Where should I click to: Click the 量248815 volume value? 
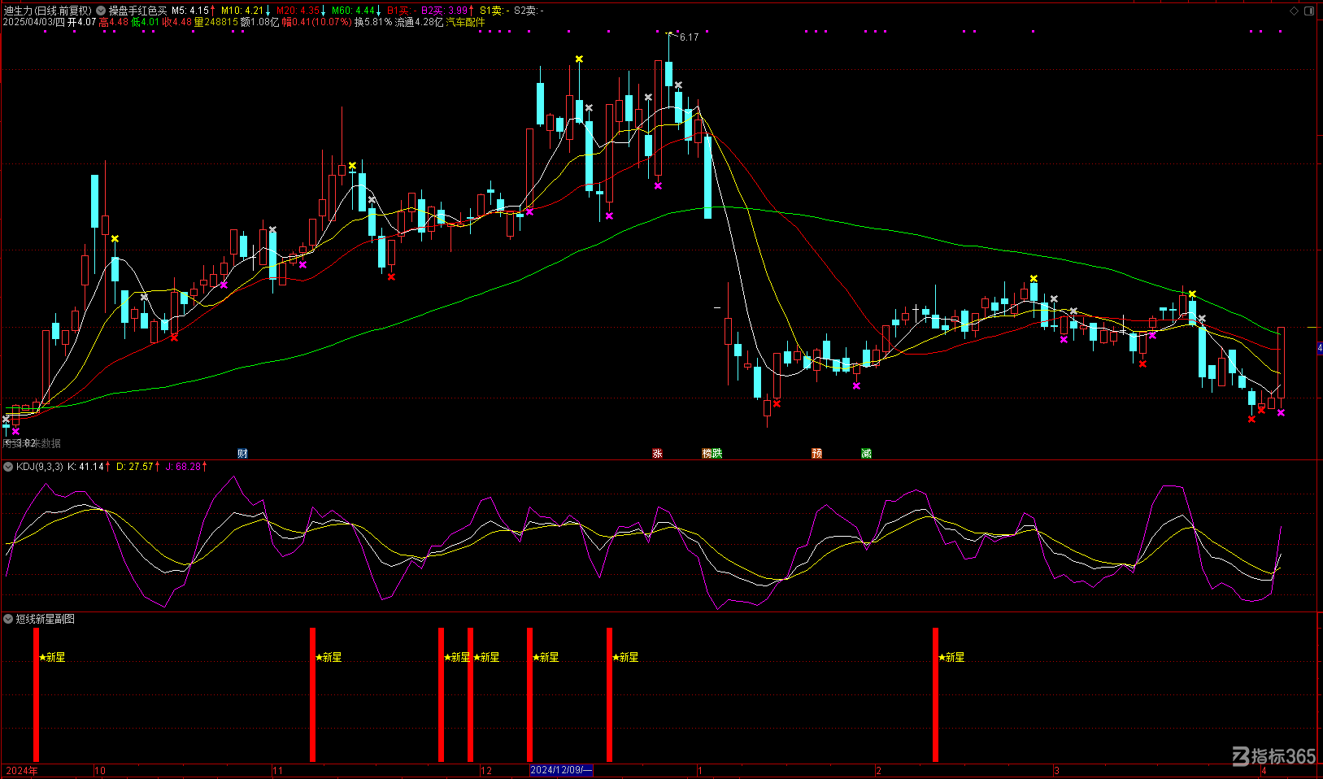pos(215,22)
